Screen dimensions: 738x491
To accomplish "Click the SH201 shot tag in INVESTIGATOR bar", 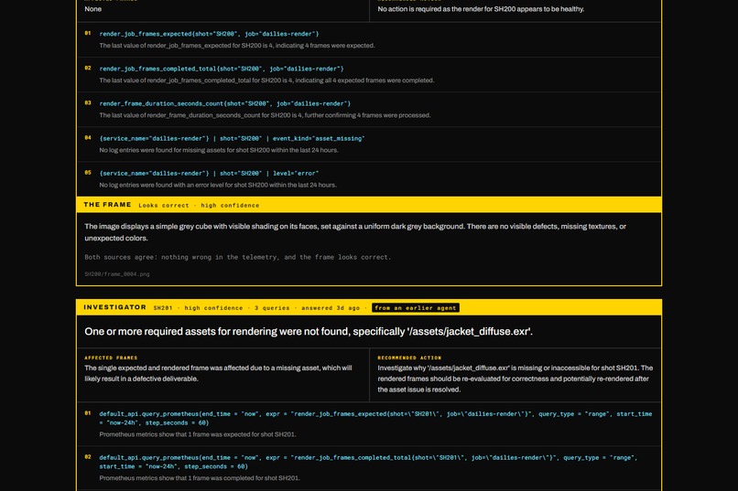I will coord(163,308).
